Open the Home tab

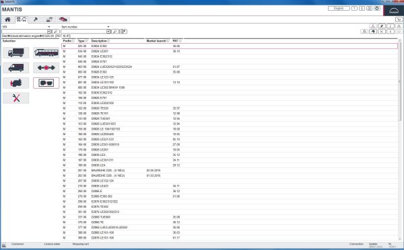coord(7,19)
